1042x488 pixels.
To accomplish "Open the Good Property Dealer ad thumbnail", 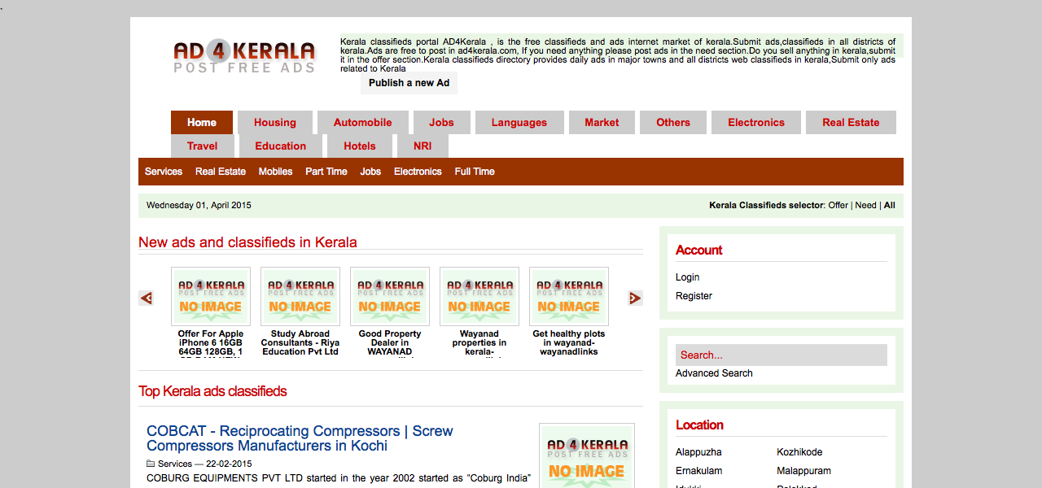I will (390, 297).
